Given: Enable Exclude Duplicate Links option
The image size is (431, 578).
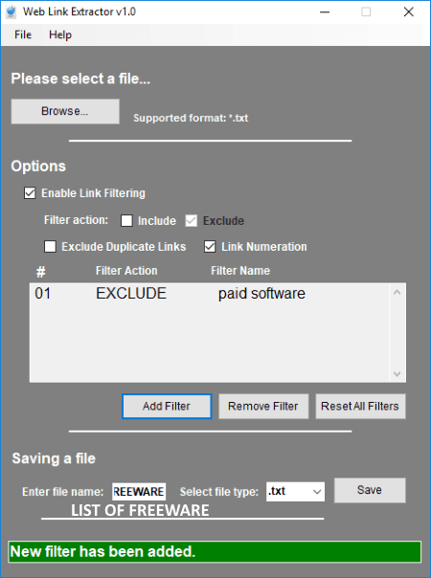Looking at the screenshot, I should point(50,247).
